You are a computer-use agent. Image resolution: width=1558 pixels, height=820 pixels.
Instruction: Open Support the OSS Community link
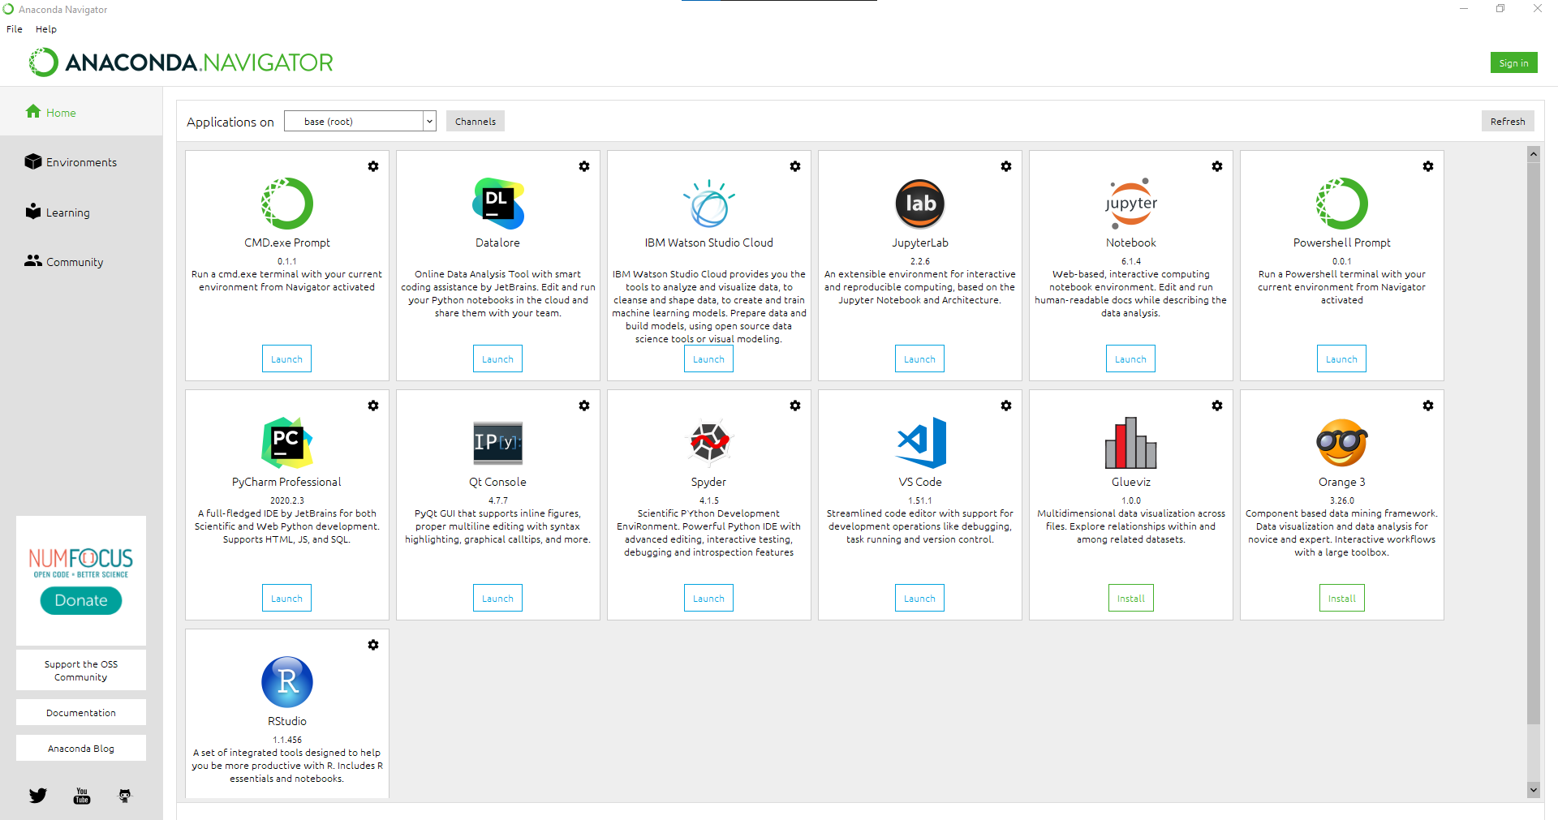tap(81, 671)
